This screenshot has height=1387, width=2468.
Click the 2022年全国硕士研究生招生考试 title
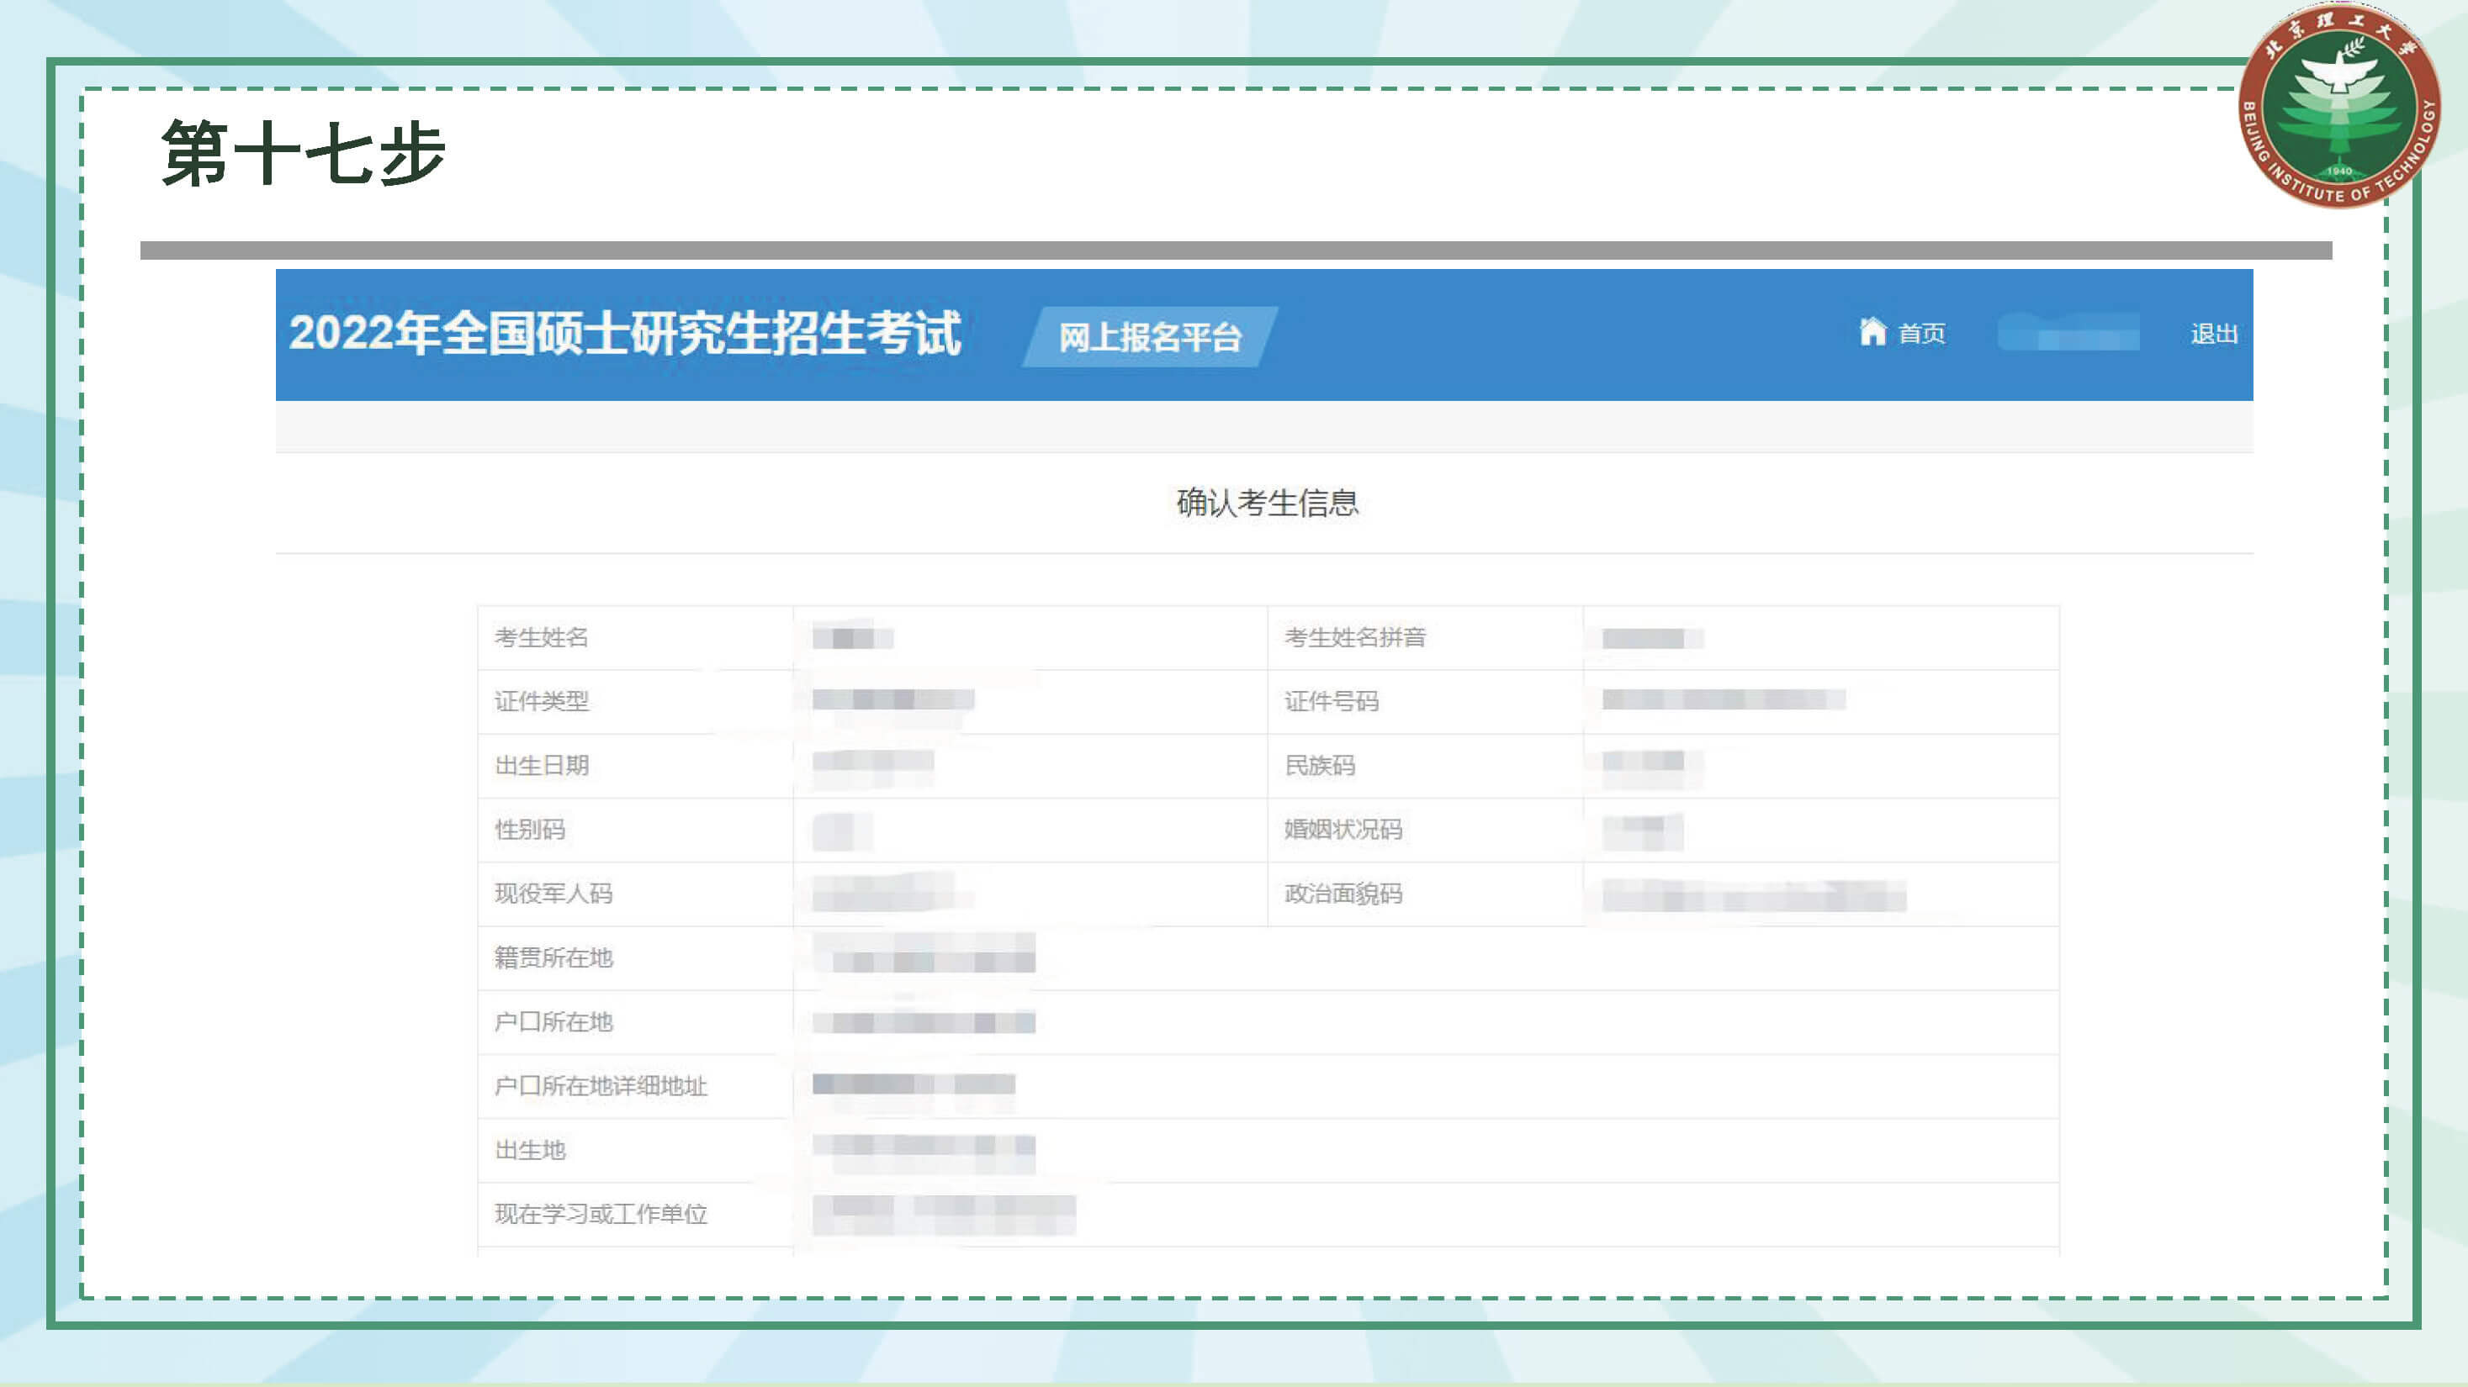click(x=625, y=333)
